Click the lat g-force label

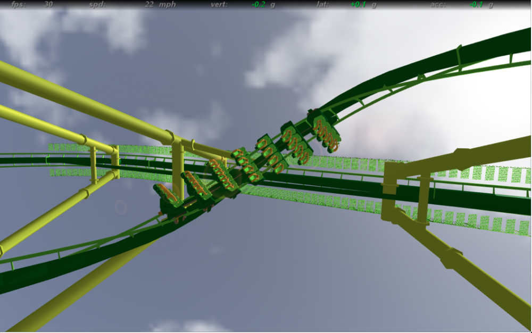[323, 4]
